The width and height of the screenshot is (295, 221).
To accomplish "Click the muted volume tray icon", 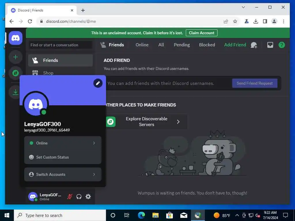I will [x=258, y=215].
